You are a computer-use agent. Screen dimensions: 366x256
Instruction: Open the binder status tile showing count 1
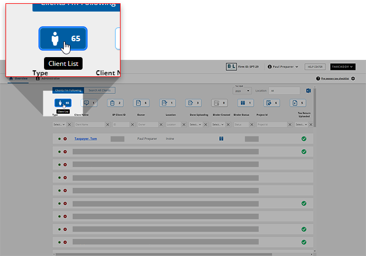(246, 103)
